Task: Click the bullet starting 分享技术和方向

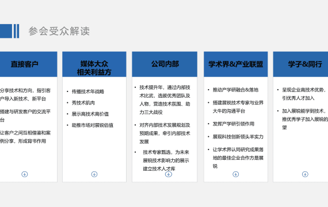Action: 25,95
